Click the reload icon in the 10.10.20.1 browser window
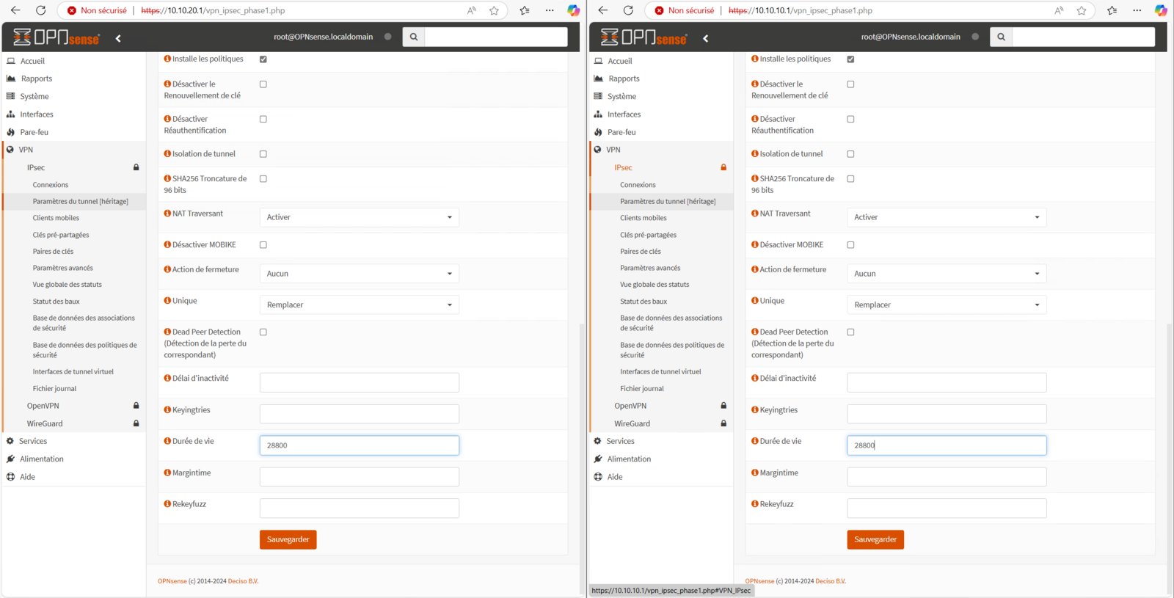Viewport: 1174px width, 598px height. tap(41, 10)
